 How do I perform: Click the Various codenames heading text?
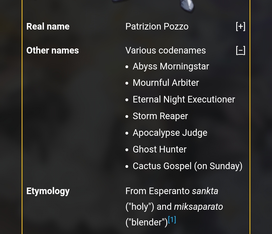point(166,50)
